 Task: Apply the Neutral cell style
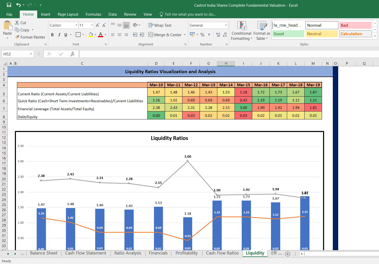(x=322, y=34)
